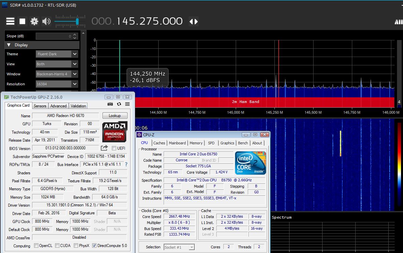Click the CPU-Z Name field Intel Core 2 Duo E6750

click(x=198, y=154)
